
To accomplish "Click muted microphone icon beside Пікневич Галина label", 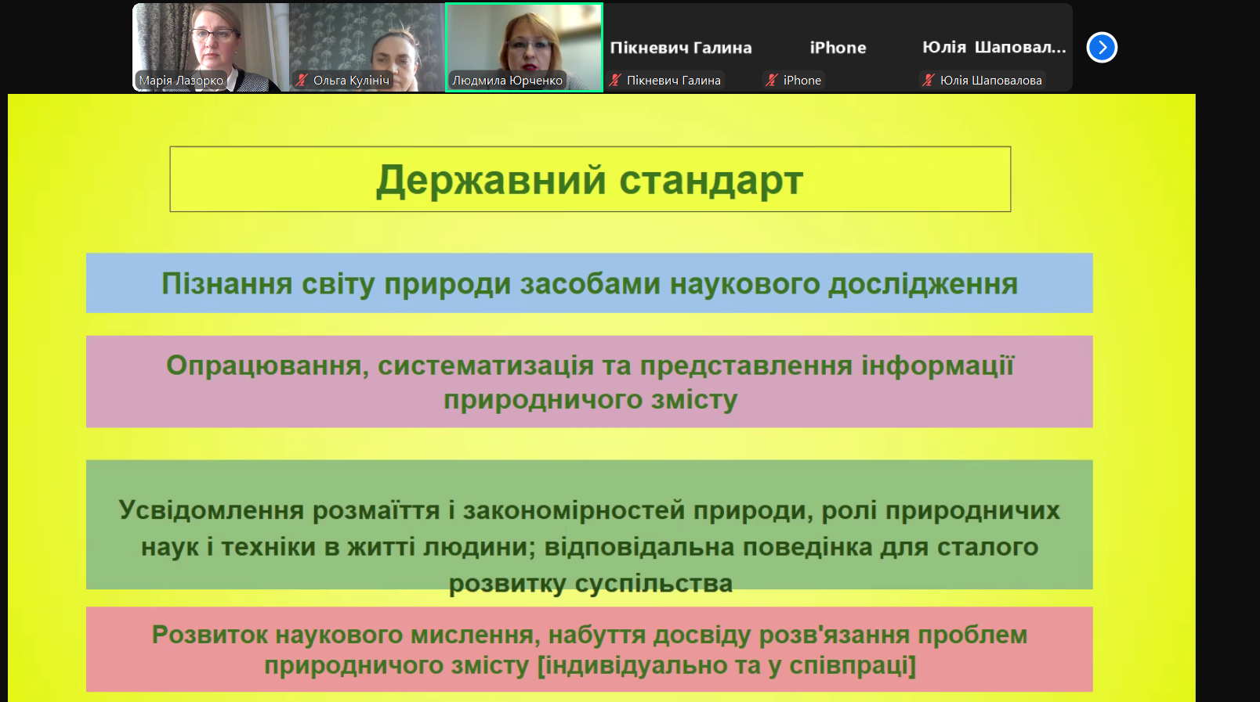I will (615, 80).
